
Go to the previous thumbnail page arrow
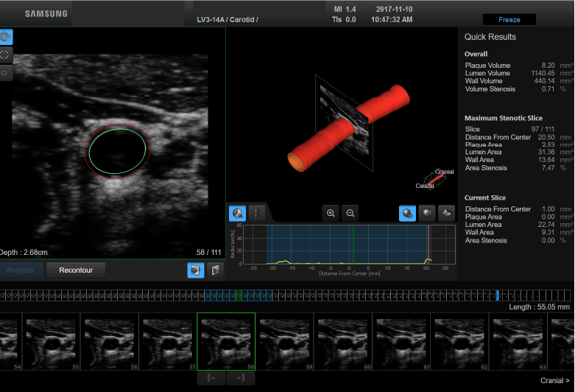pos(211,378)
